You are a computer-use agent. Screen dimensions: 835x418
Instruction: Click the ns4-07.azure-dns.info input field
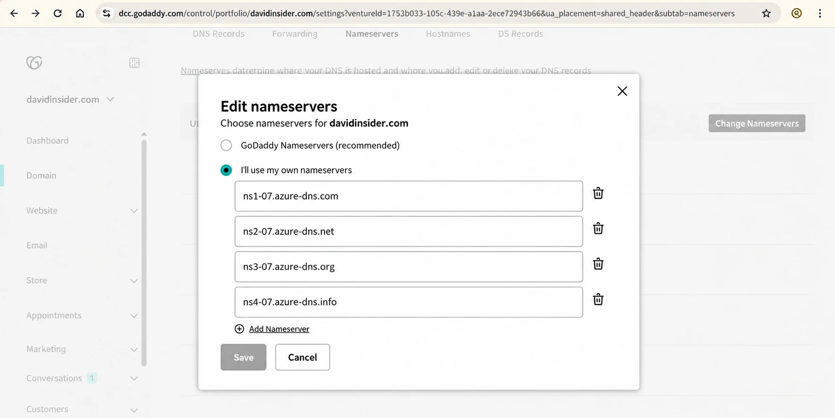pos(409,302)
